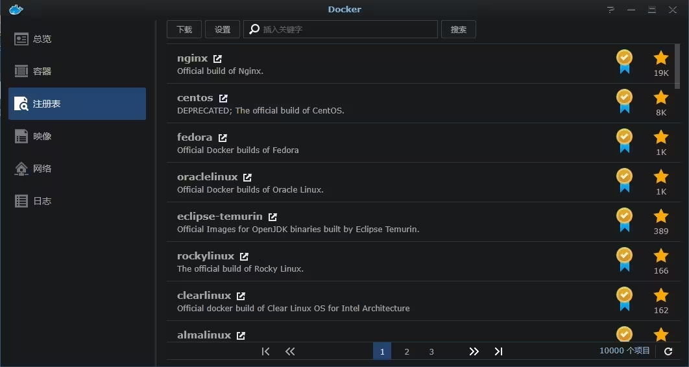Jump to the last results page
The image size is (689, 367).
pos(498,351)
